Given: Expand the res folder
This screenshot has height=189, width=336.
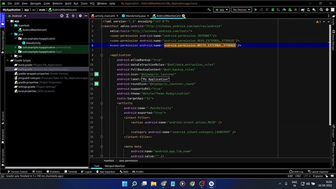Looking at the screenshot, I should (x=12, y=56).
